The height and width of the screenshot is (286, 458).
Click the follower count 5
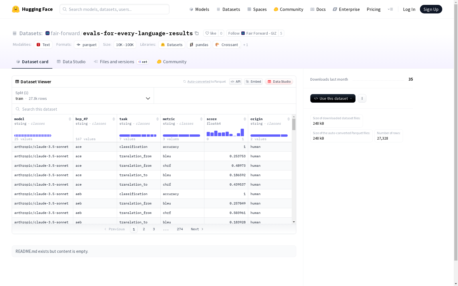point(281,33)
